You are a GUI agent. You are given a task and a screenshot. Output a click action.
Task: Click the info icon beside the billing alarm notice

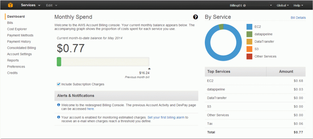(58, 117)
